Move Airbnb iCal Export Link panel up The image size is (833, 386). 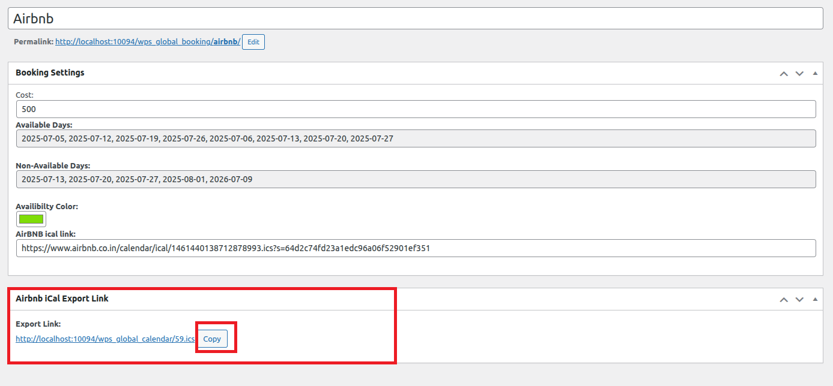click(783, 299)
